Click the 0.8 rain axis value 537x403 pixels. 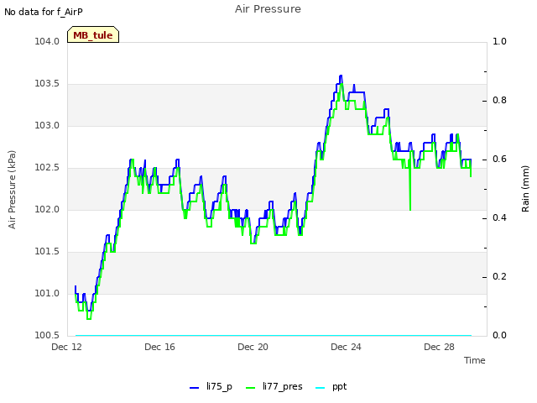(x=499, y=101)
